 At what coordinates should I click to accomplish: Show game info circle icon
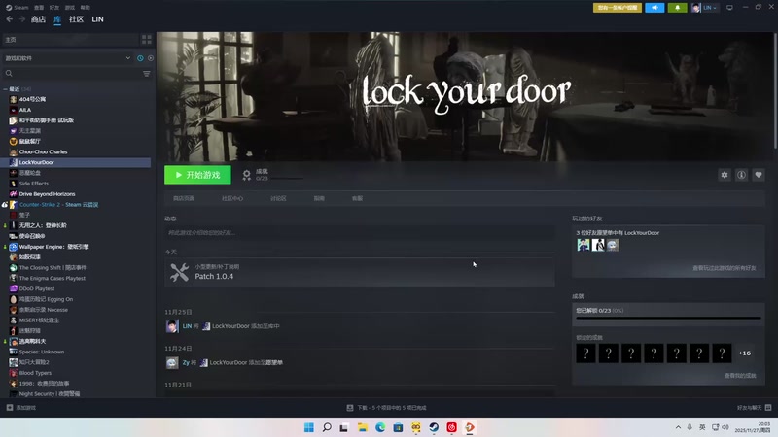[741, 175]
